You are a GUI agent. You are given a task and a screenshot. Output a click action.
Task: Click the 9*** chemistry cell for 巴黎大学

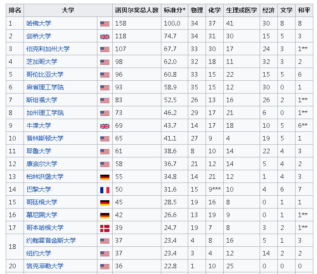coord(215,189)
